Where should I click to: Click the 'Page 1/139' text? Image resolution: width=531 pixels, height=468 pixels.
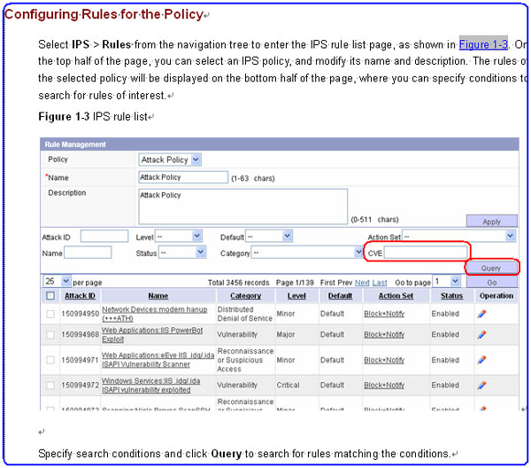[295, 283]
